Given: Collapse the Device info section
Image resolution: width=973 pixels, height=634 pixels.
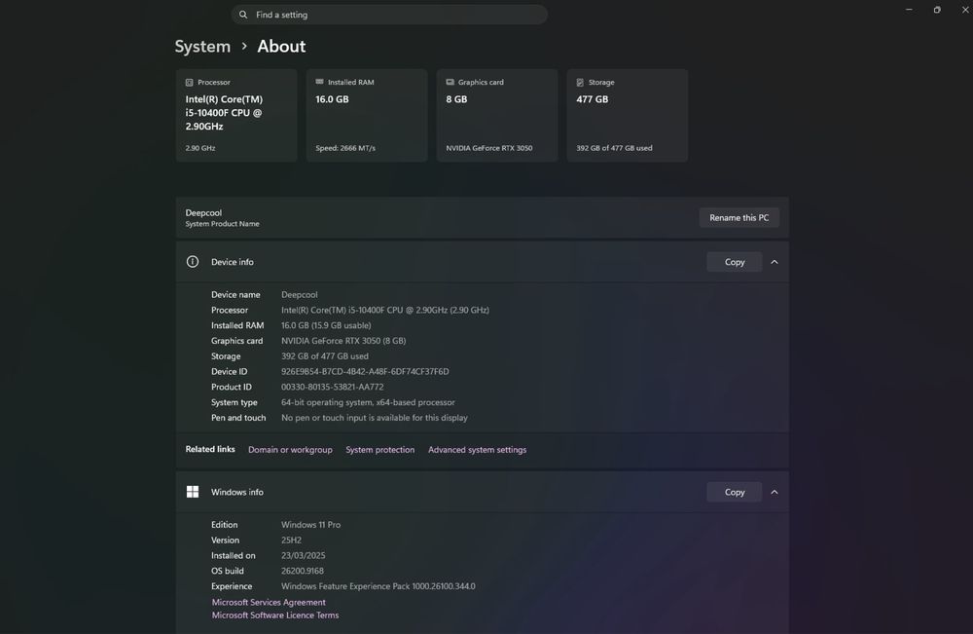Looking at the screenshot, I should pos(775,262).
